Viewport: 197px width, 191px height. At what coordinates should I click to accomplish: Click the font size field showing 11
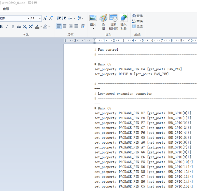[34, 19]
